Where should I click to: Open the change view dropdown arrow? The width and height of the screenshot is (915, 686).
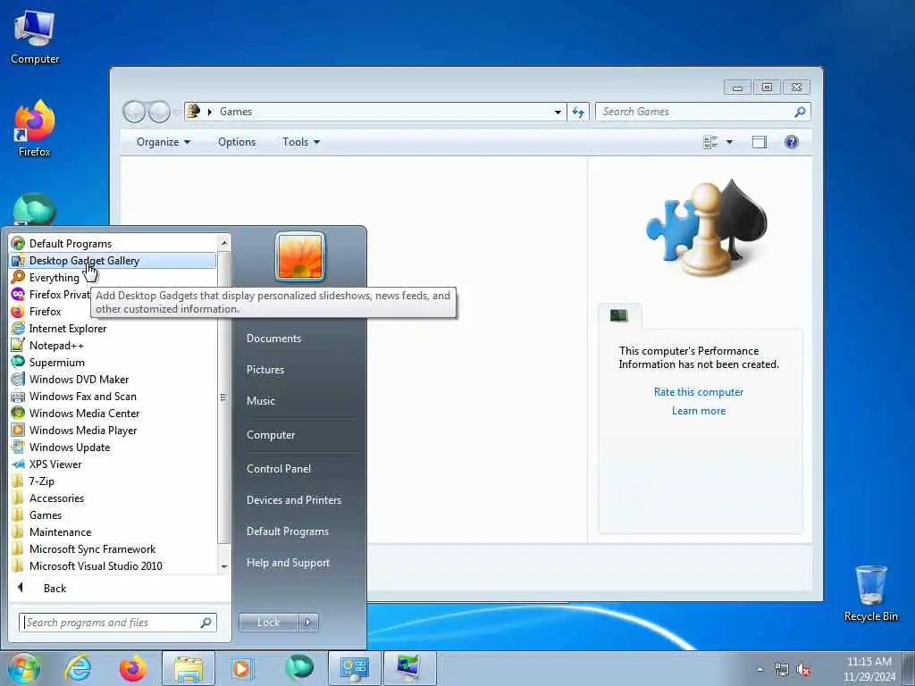coord(729,142)
